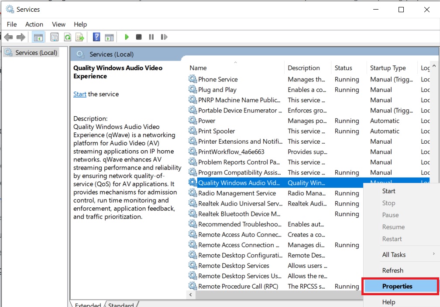Select Remote Desktop Services UserMode row
The width and height of the screenshot is (440, 307).
(275, 276)
